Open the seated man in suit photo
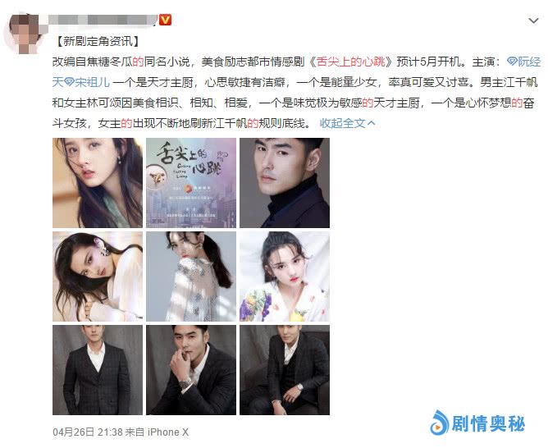This screenshot has width=548, height=448. coord(285,370)
